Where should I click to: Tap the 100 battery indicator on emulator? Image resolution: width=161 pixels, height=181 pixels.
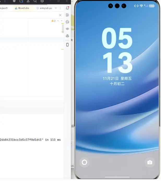(152, 6)
